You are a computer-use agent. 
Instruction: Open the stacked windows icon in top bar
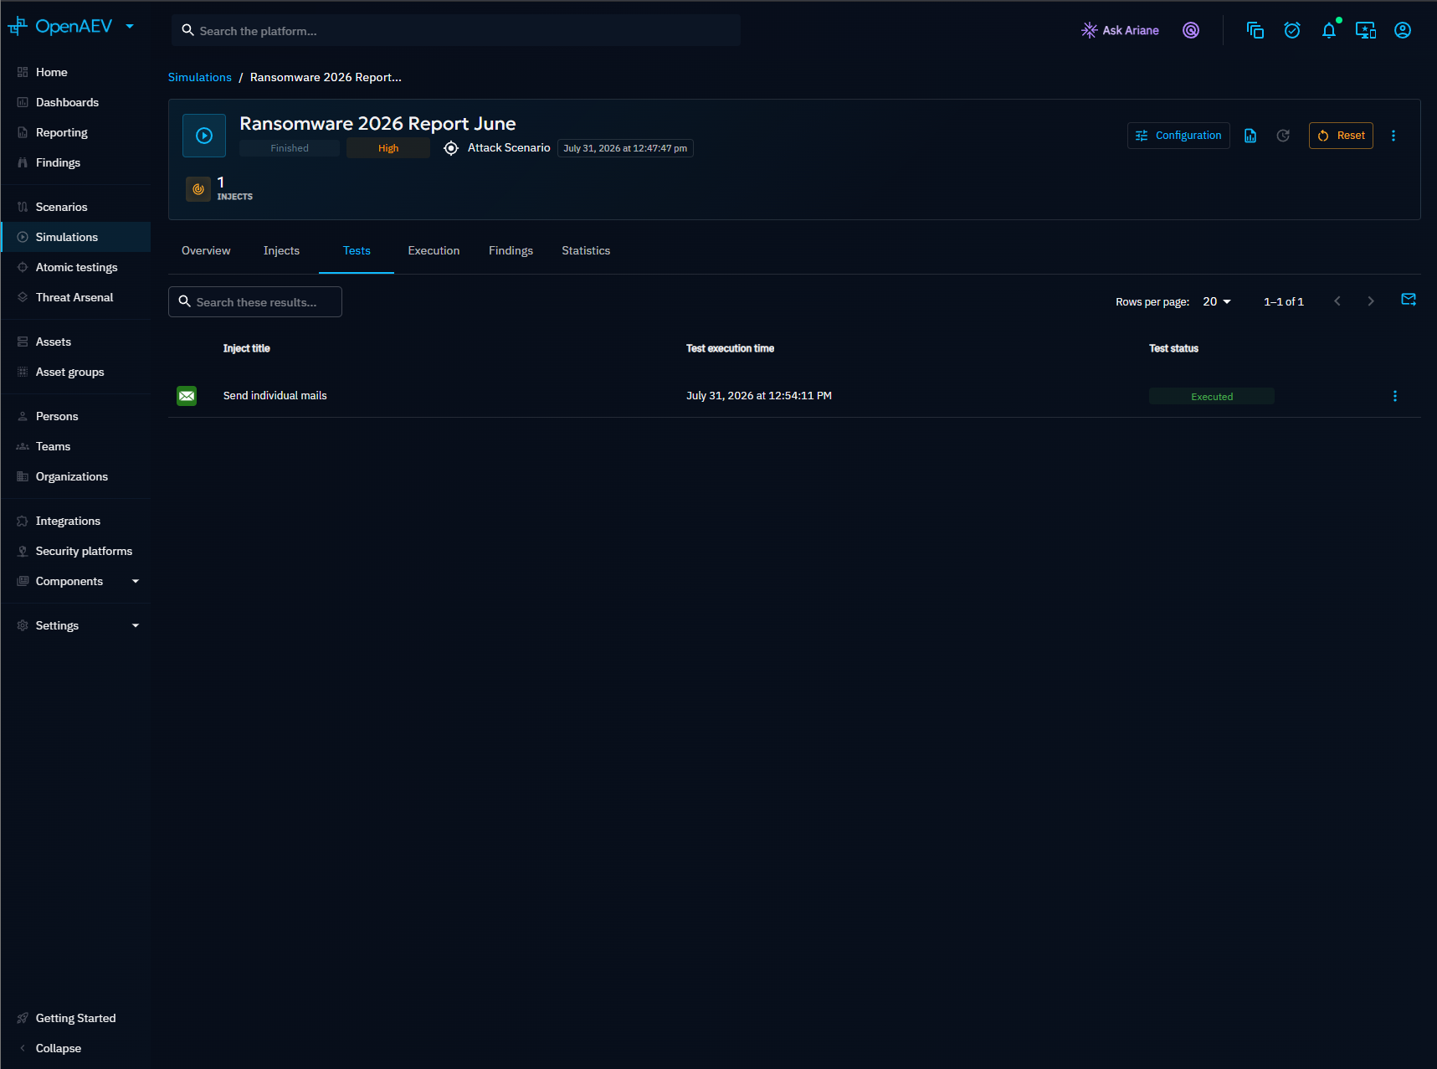click(x=1255, y=30)
